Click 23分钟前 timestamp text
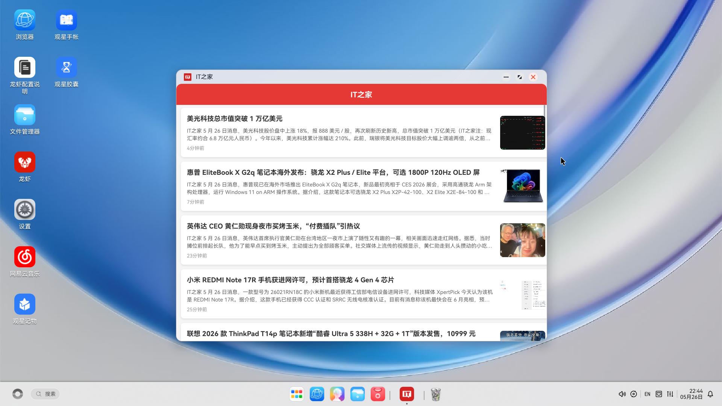The height and width of the screenshot is (406, 722). [x=197, y=256]
